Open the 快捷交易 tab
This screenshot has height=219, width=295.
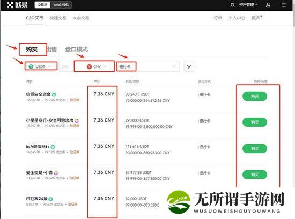[58, 18]
